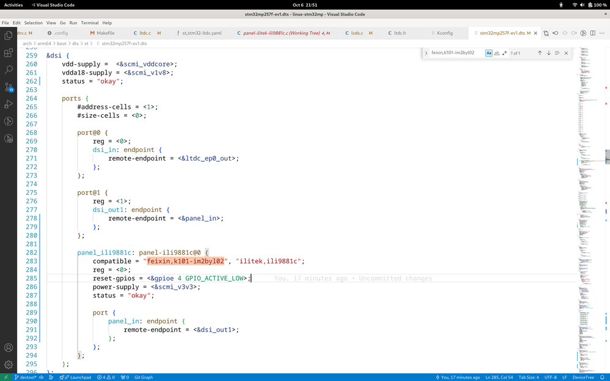610x381 pixels.
Task: Switch to the lvds.c tab
Action: [356, 33]
